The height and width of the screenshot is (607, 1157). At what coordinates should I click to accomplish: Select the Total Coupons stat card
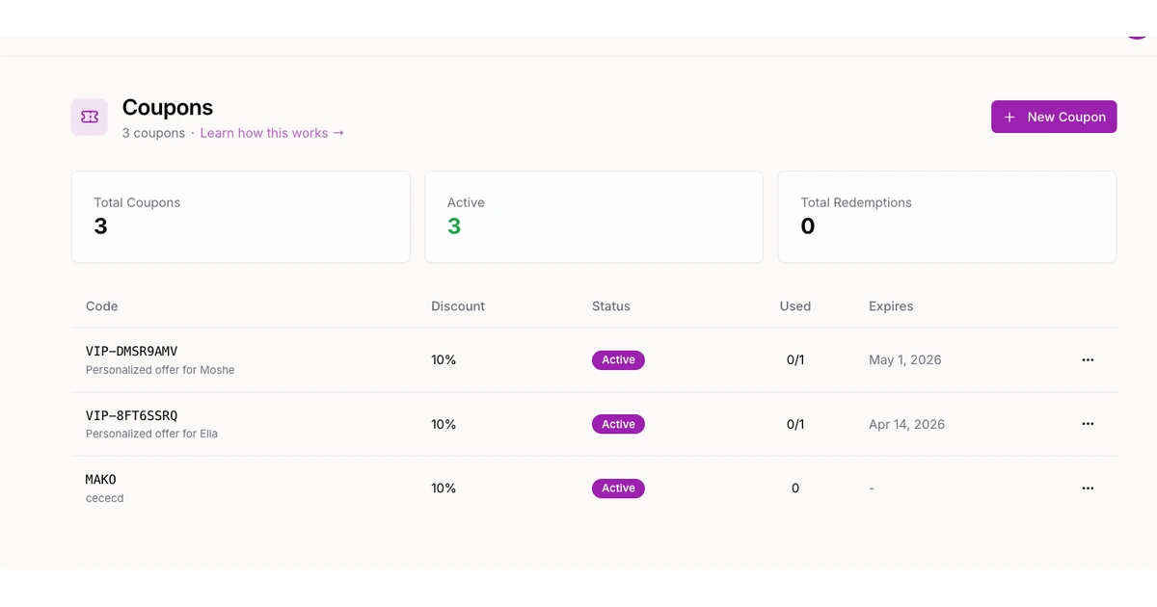pos(240,217)
